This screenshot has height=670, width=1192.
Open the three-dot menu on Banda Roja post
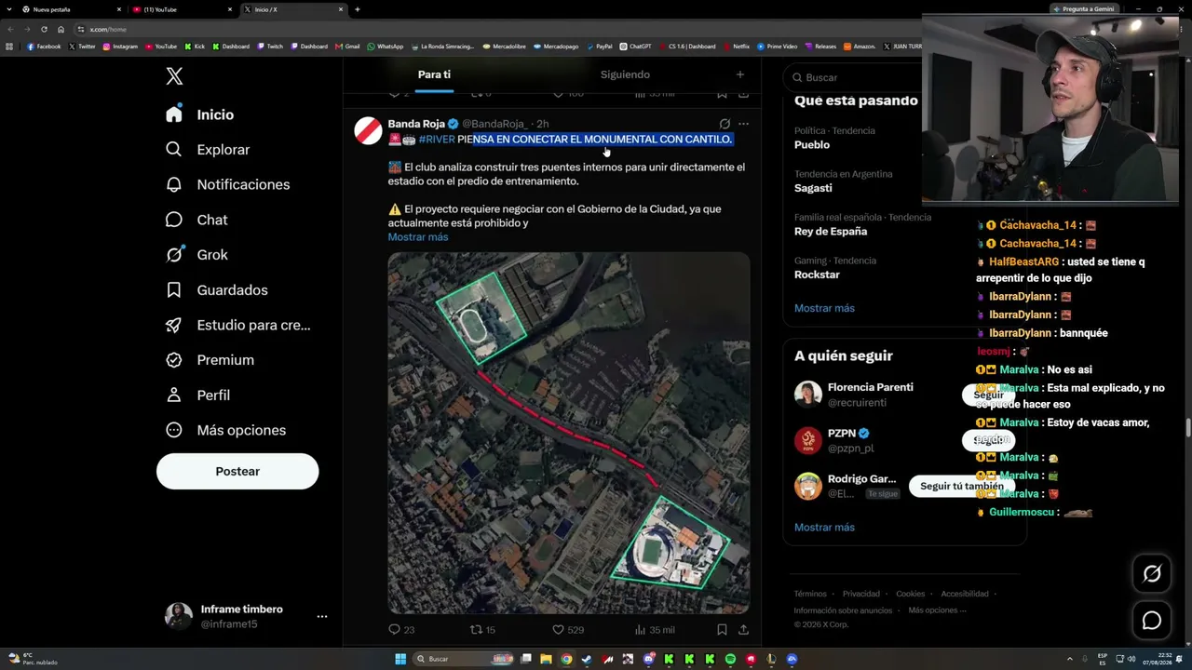(x=743, y=124)
